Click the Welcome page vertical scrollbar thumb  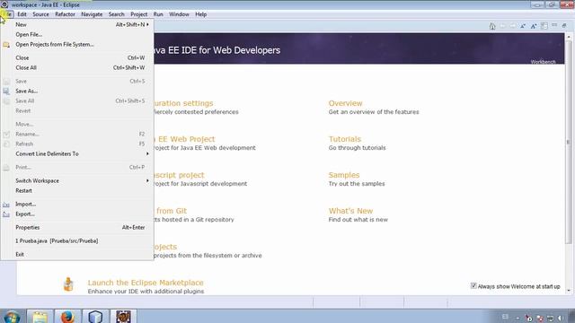coord(569,142)
